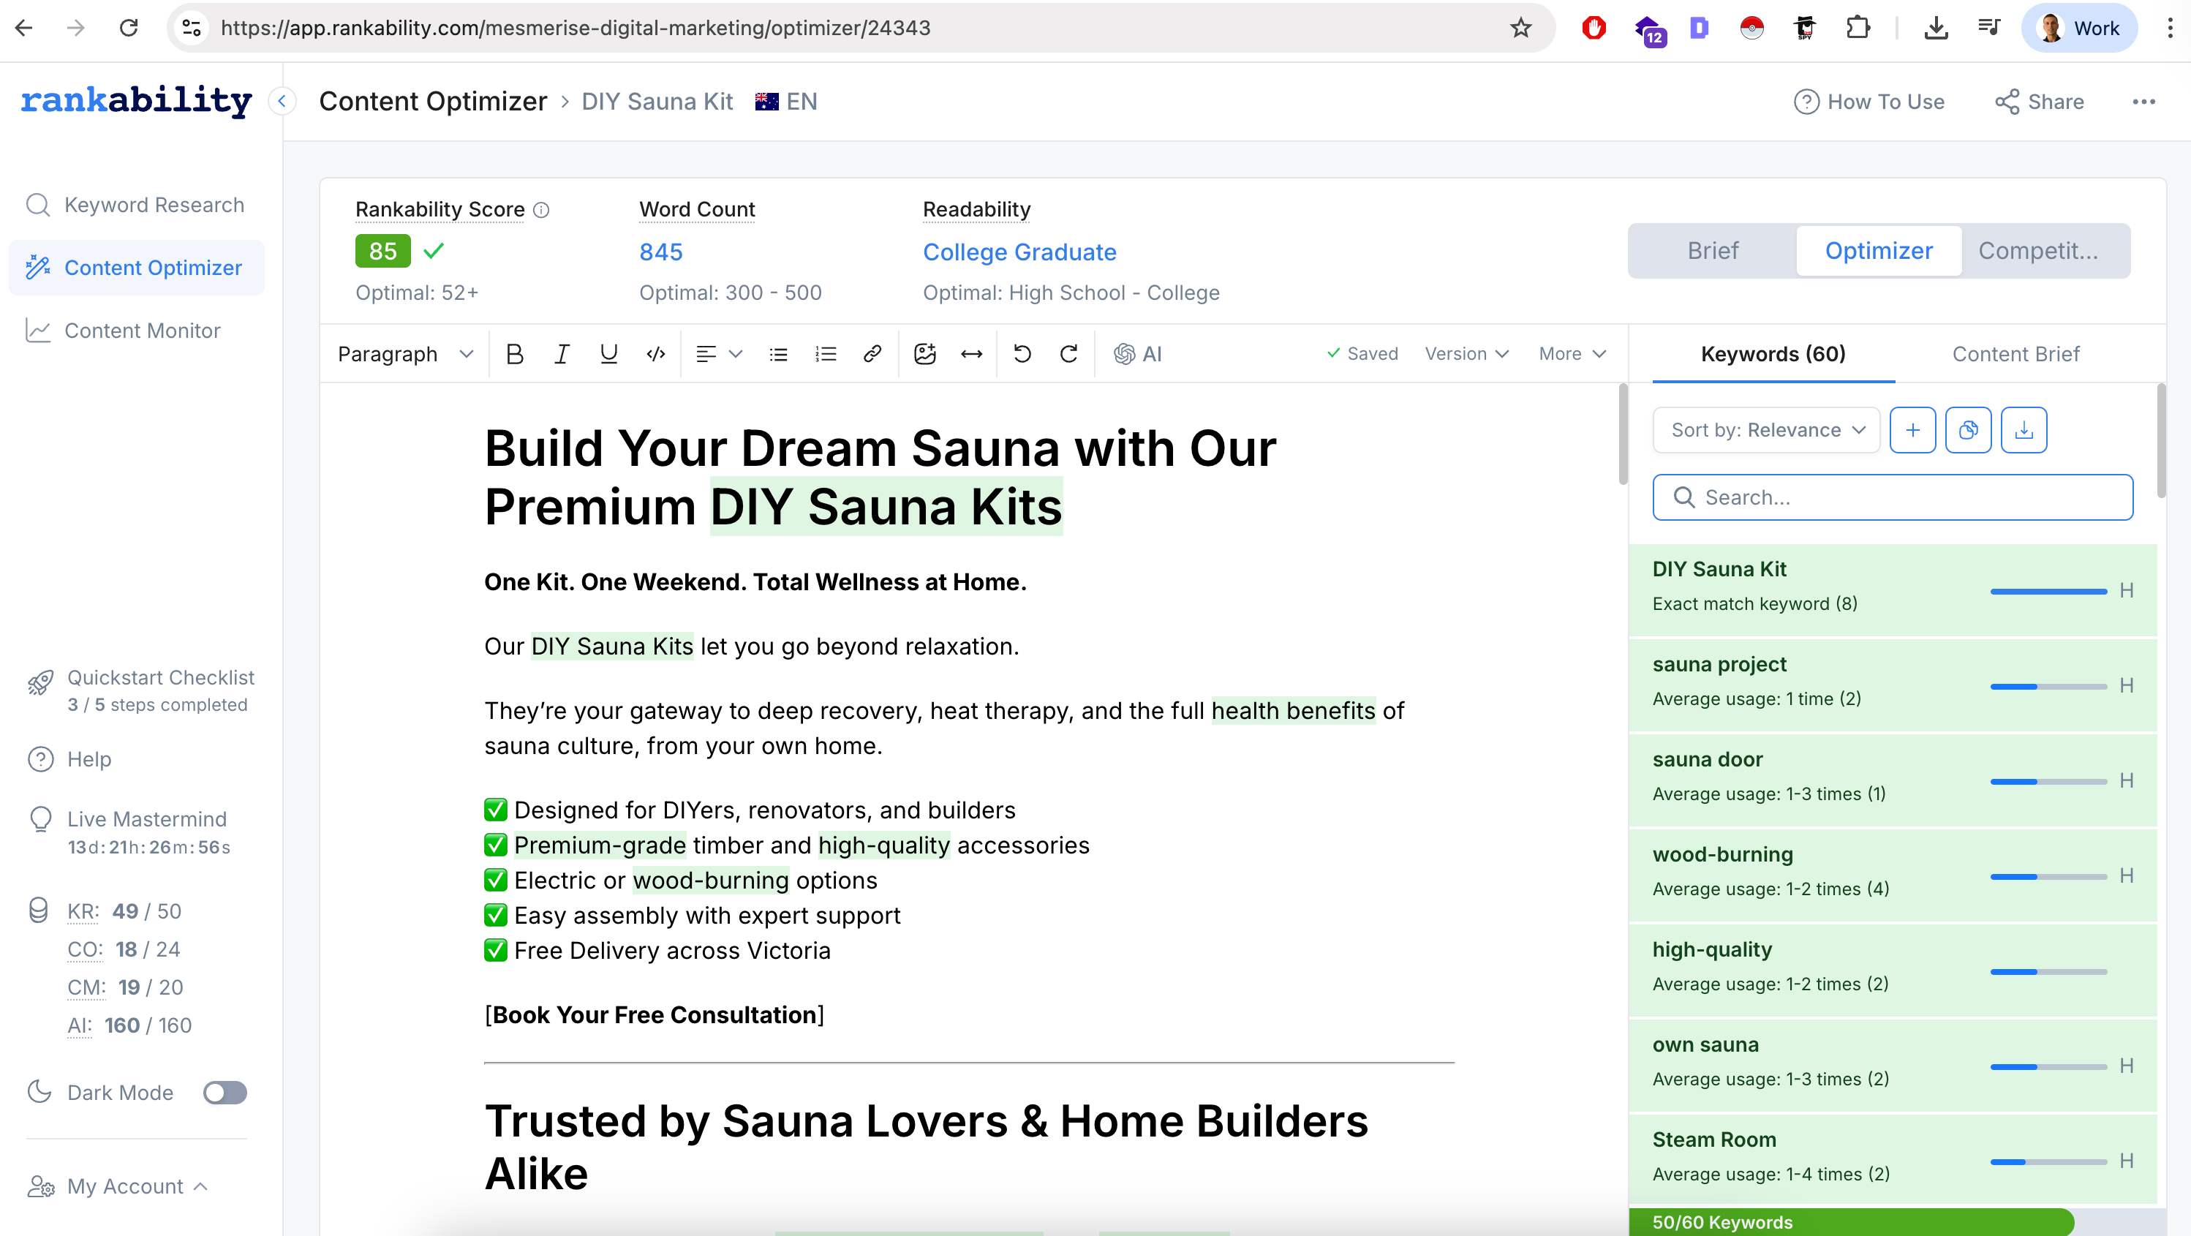Open the How To Use guide
Screen dimensions: 2191x1236
pyautogui.click(x=1868, y=101)
